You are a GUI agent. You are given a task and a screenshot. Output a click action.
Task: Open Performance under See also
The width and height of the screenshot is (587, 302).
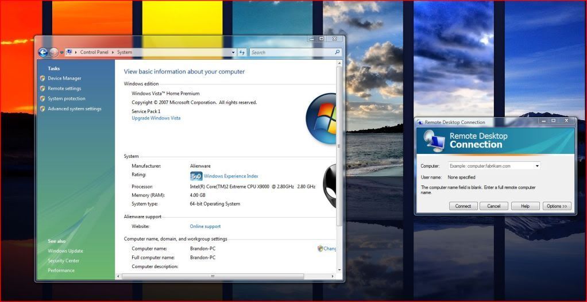point(61,270)
